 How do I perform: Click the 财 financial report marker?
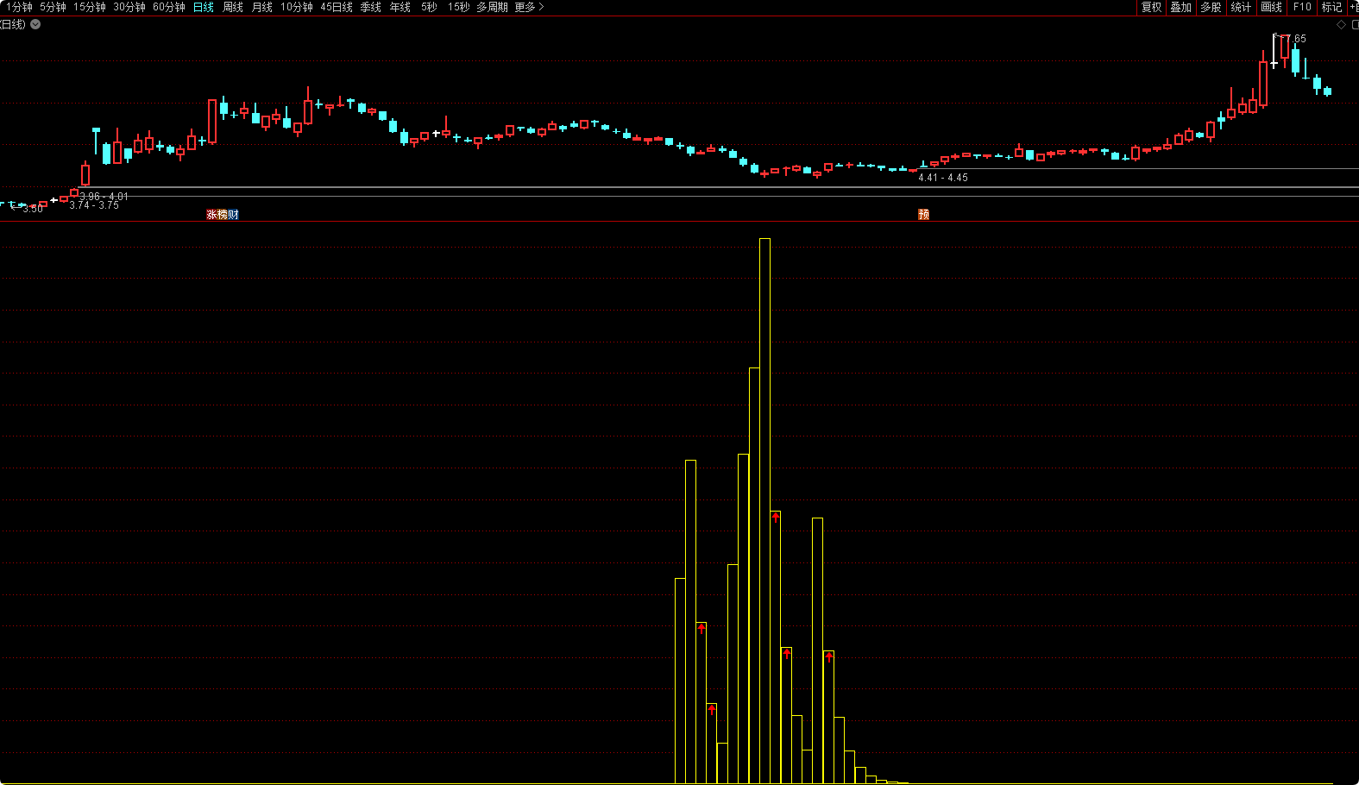tap(233, 215)
